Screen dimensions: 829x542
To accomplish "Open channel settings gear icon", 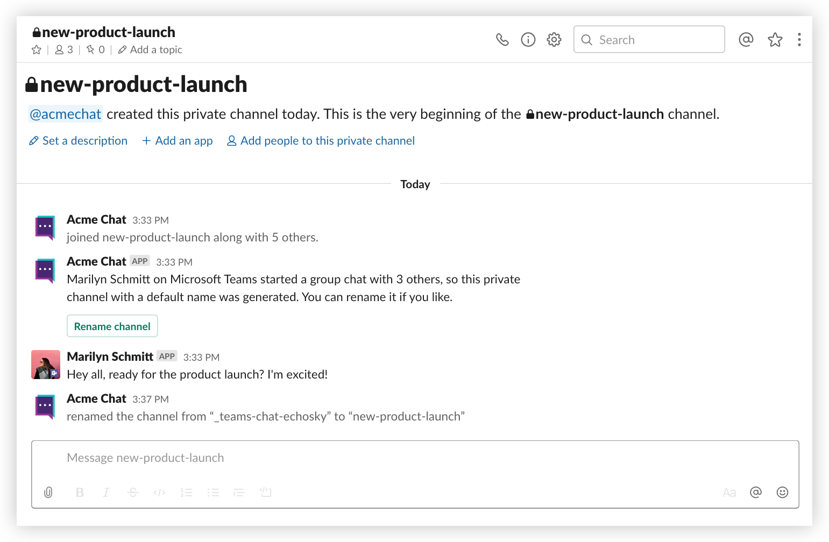I will click(x=554, y=40).
